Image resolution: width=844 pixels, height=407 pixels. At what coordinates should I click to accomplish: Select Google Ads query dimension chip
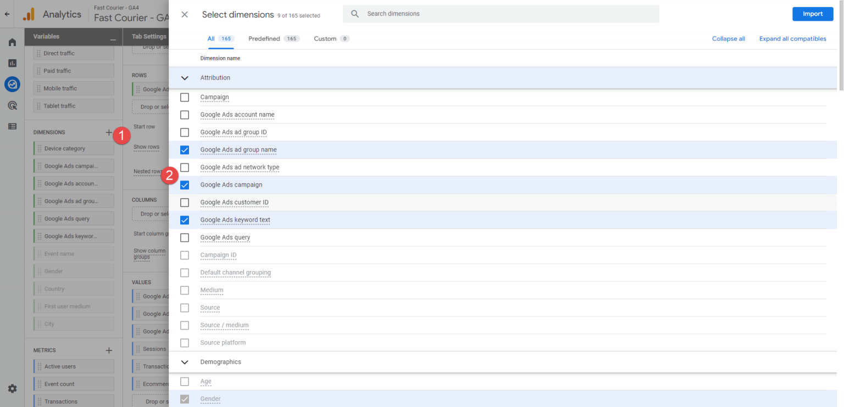(74, 219)
